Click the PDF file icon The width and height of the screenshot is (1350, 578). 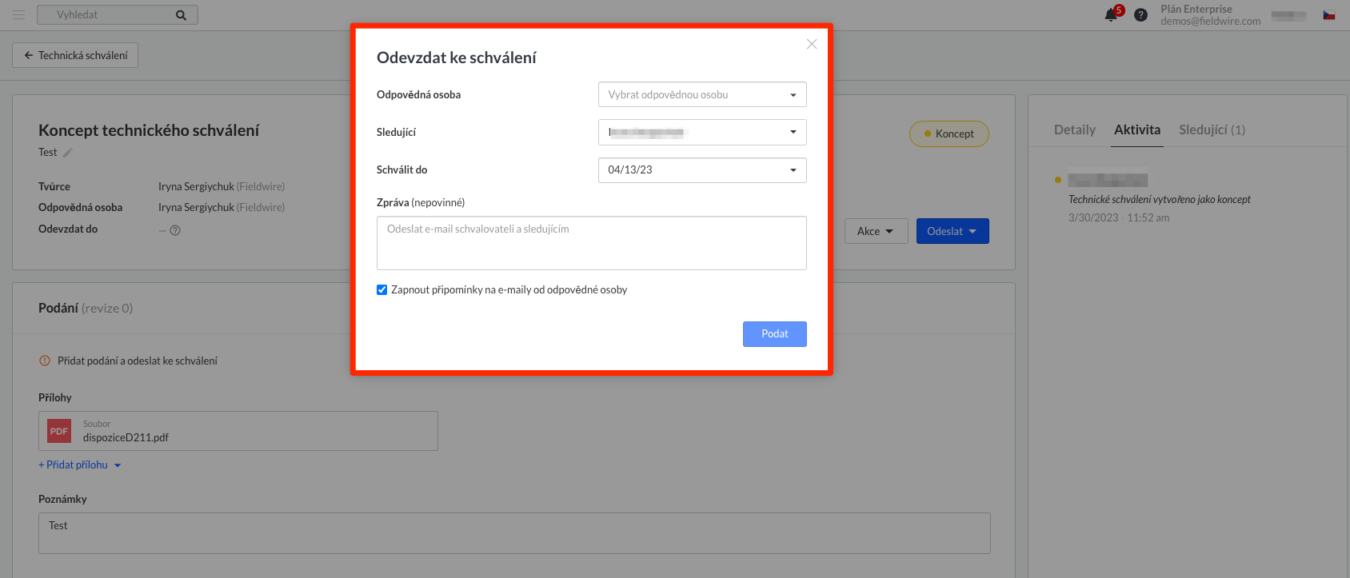59,431
